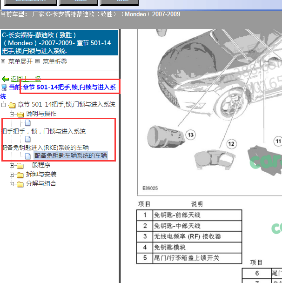Click the 章节 501-14 root folder icon
Screen dimensions: 282x283
tap(12, 105)
